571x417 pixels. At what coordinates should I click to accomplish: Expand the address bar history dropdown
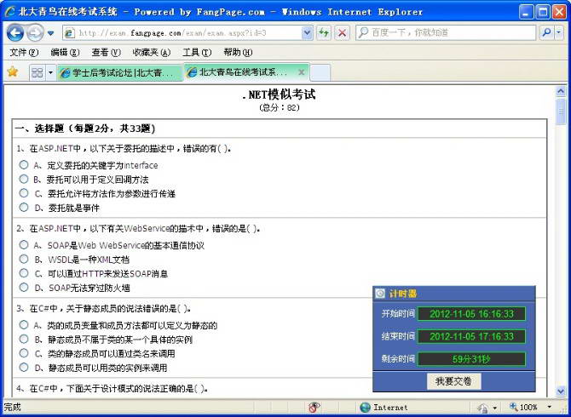[x=307, y=33]
